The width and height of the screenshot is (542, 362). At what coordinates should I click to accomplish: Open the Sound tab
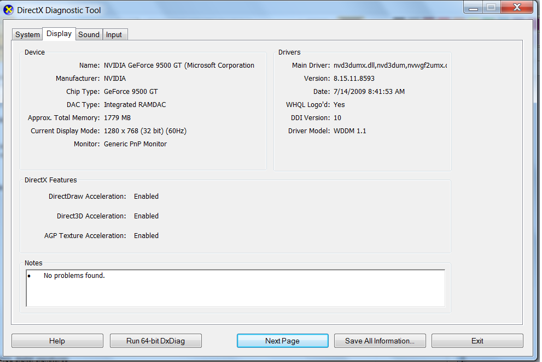89,34
